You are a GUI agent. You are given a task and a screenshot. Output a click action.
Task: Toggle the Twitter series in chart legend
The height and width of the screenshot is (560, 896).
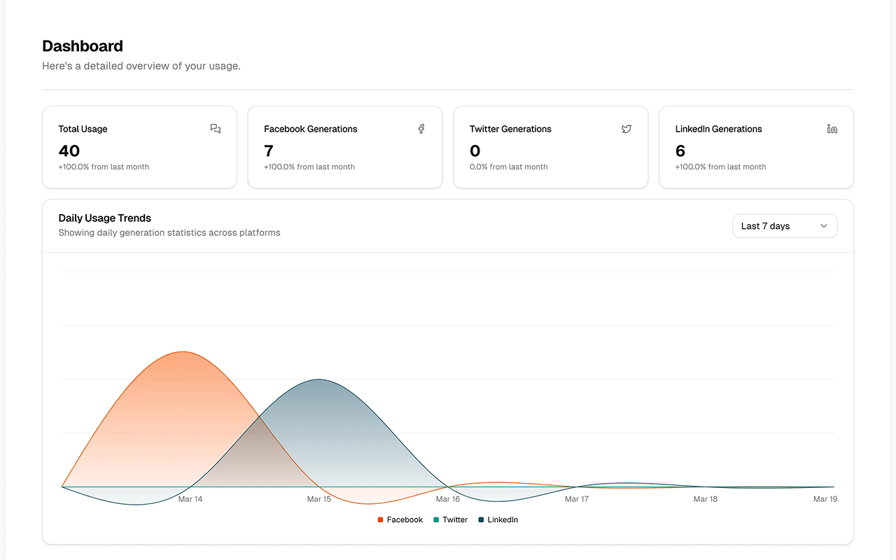451,519
